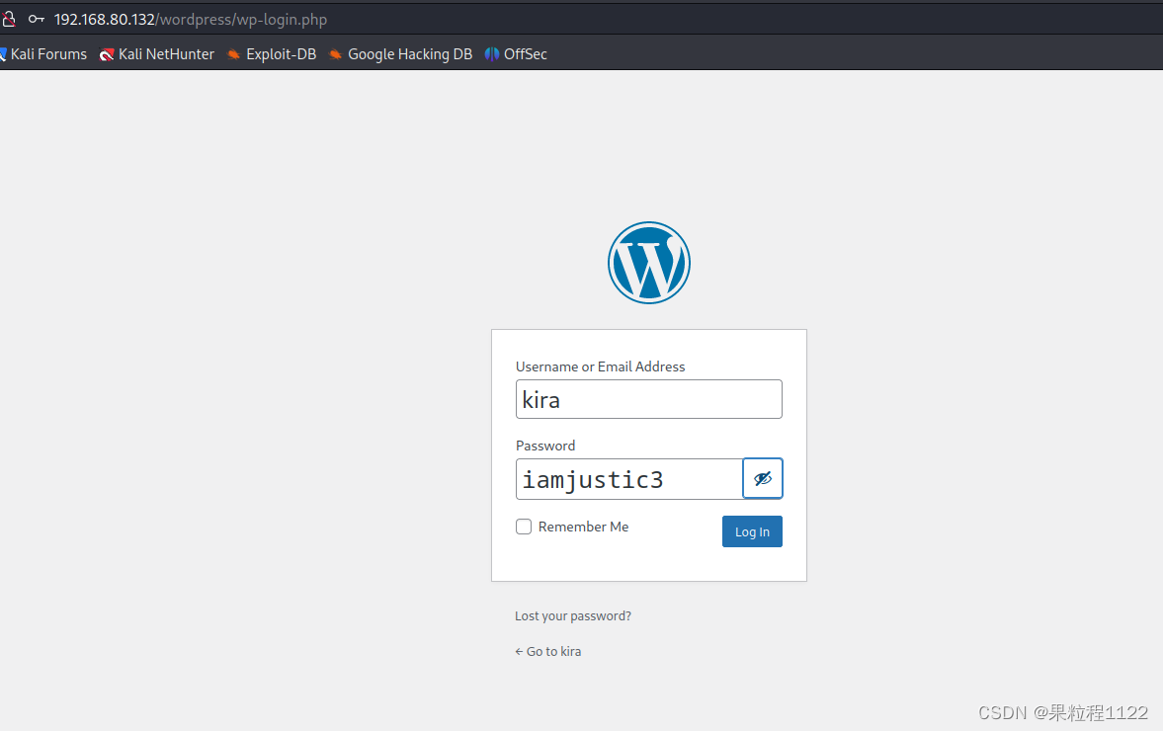Open the Kali Forums bookmark
The width and height of the screenshot is (1163, 731).
click(x=43, y=54)
